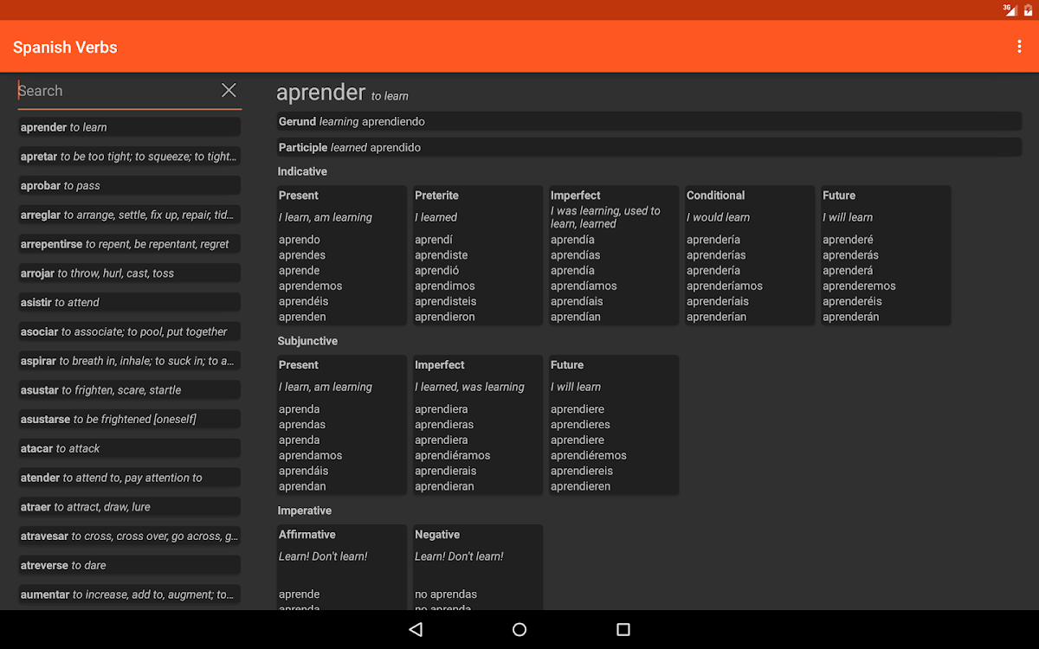Select the verb aprender in list
The height and width of the screenshot is (649, 1039).
[129, 127]
